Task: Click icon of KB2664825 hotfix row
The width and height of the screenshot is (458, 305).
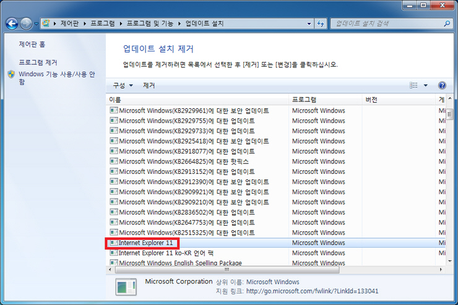Action: point(114,161)
